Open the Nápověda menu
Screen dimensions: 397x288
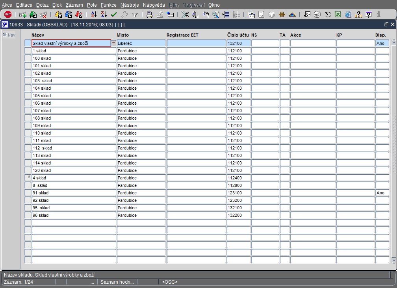coord(154,5)
